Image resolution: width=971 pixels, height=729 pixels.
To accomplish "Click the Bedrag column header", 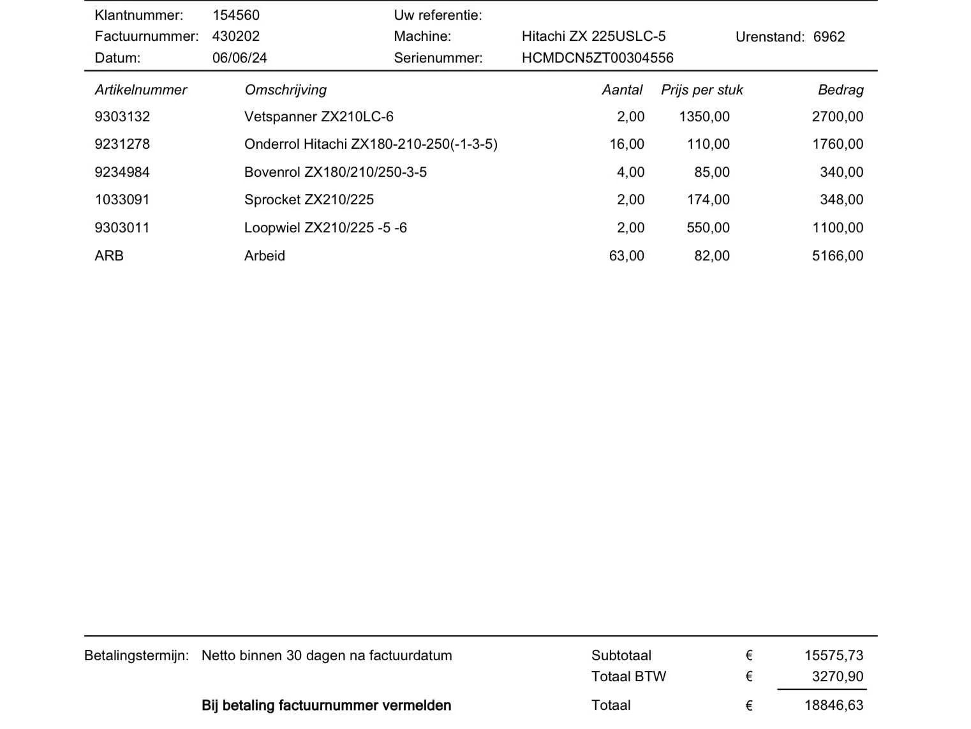I will click(x=840, y=90).
